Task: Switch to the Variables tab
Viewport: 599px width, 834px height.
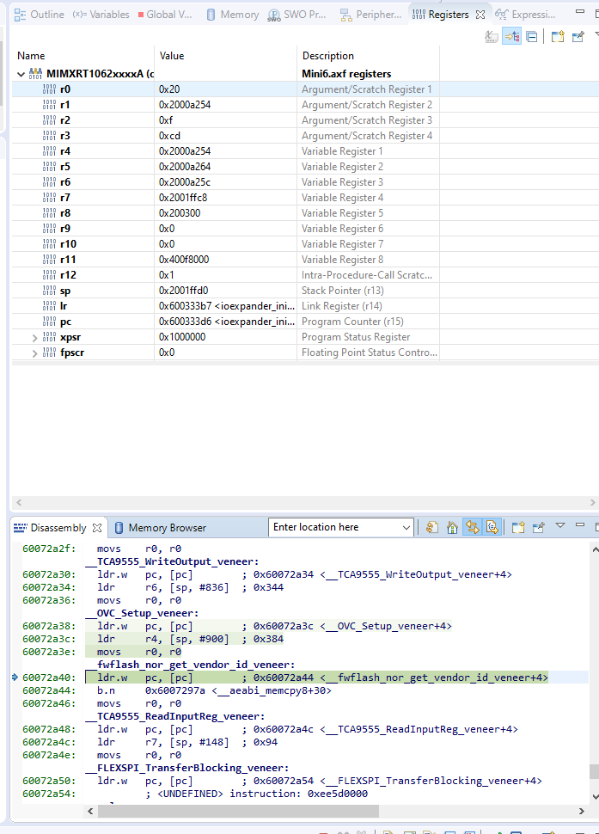Action: (101, 15)
